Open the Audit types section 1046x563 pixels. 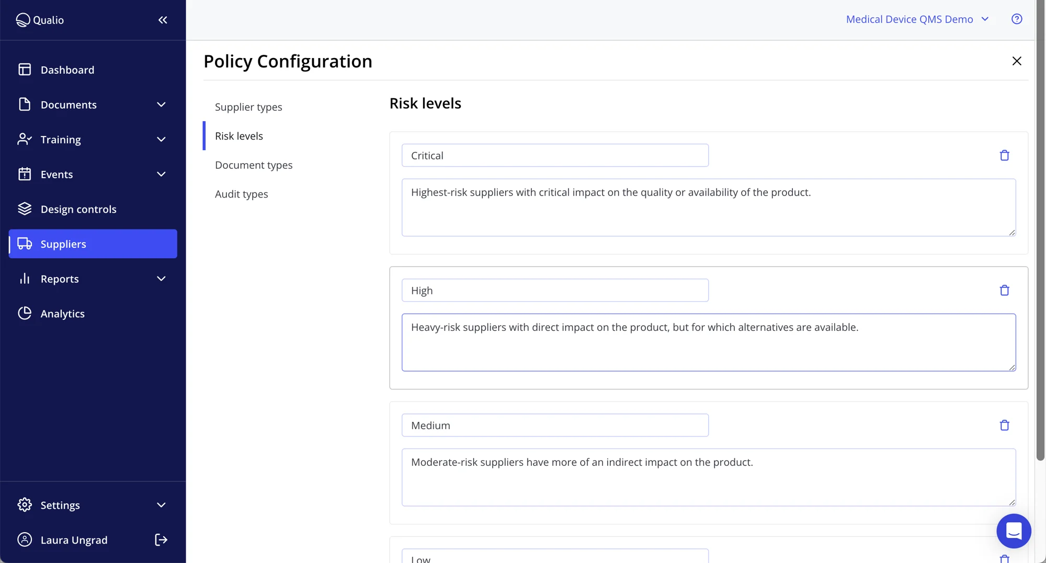(x=241, y=194)
